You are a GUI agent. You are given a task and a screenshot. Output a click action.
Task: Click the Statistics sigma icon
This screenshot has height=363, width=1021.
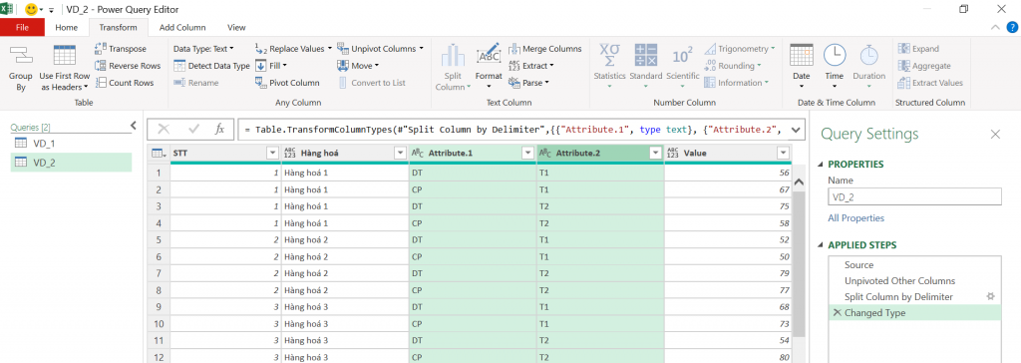tap(609, 56)
